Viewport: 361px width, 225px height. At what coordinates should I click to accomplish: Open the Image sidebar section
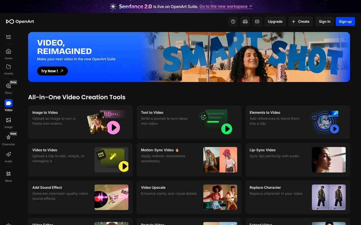[8, 122]
